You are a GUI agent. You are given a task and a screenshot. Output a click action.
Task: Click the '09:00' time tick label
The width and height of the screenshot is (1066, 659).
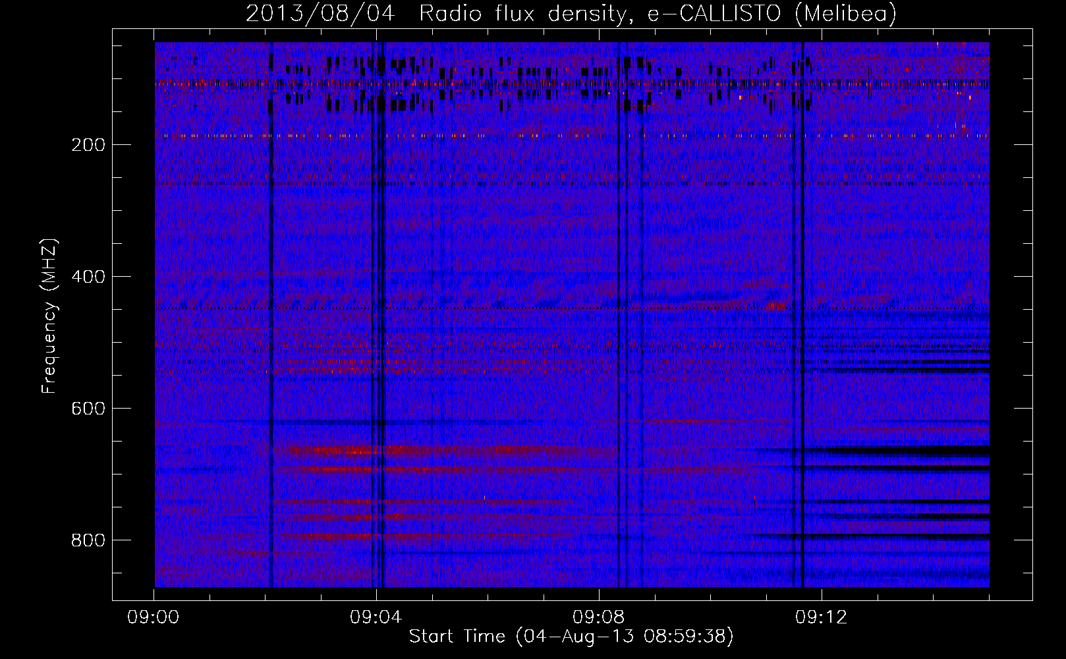coord(154,617)
